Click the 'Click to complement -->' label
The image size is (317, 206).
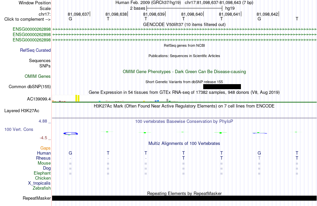click(x=27, y=19)
